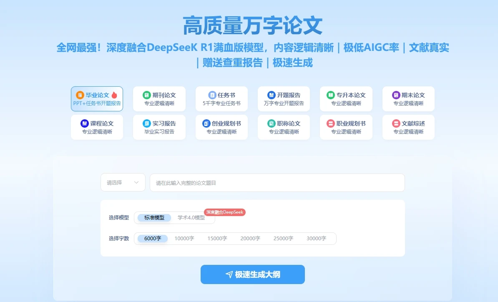Screen dimensions: 498x302
Task: Click the 赠送查重报告 subtitle text
Action: (232, 63)
